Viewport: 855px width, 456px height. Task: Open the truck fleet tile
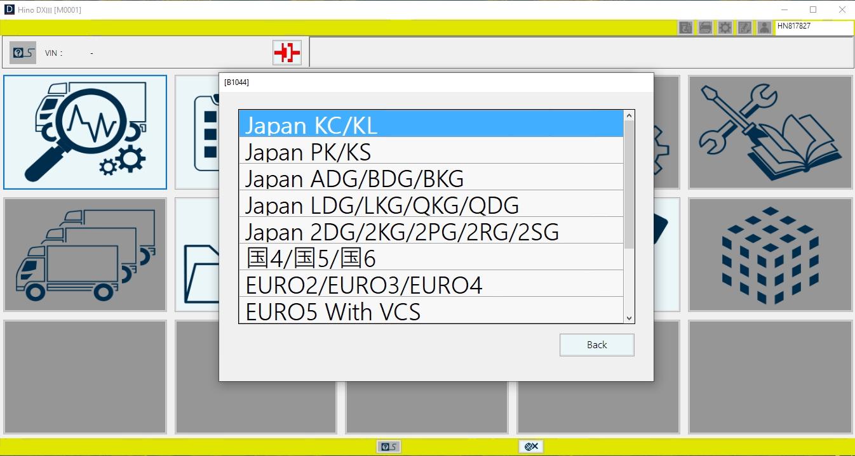(x=85, y=254)
